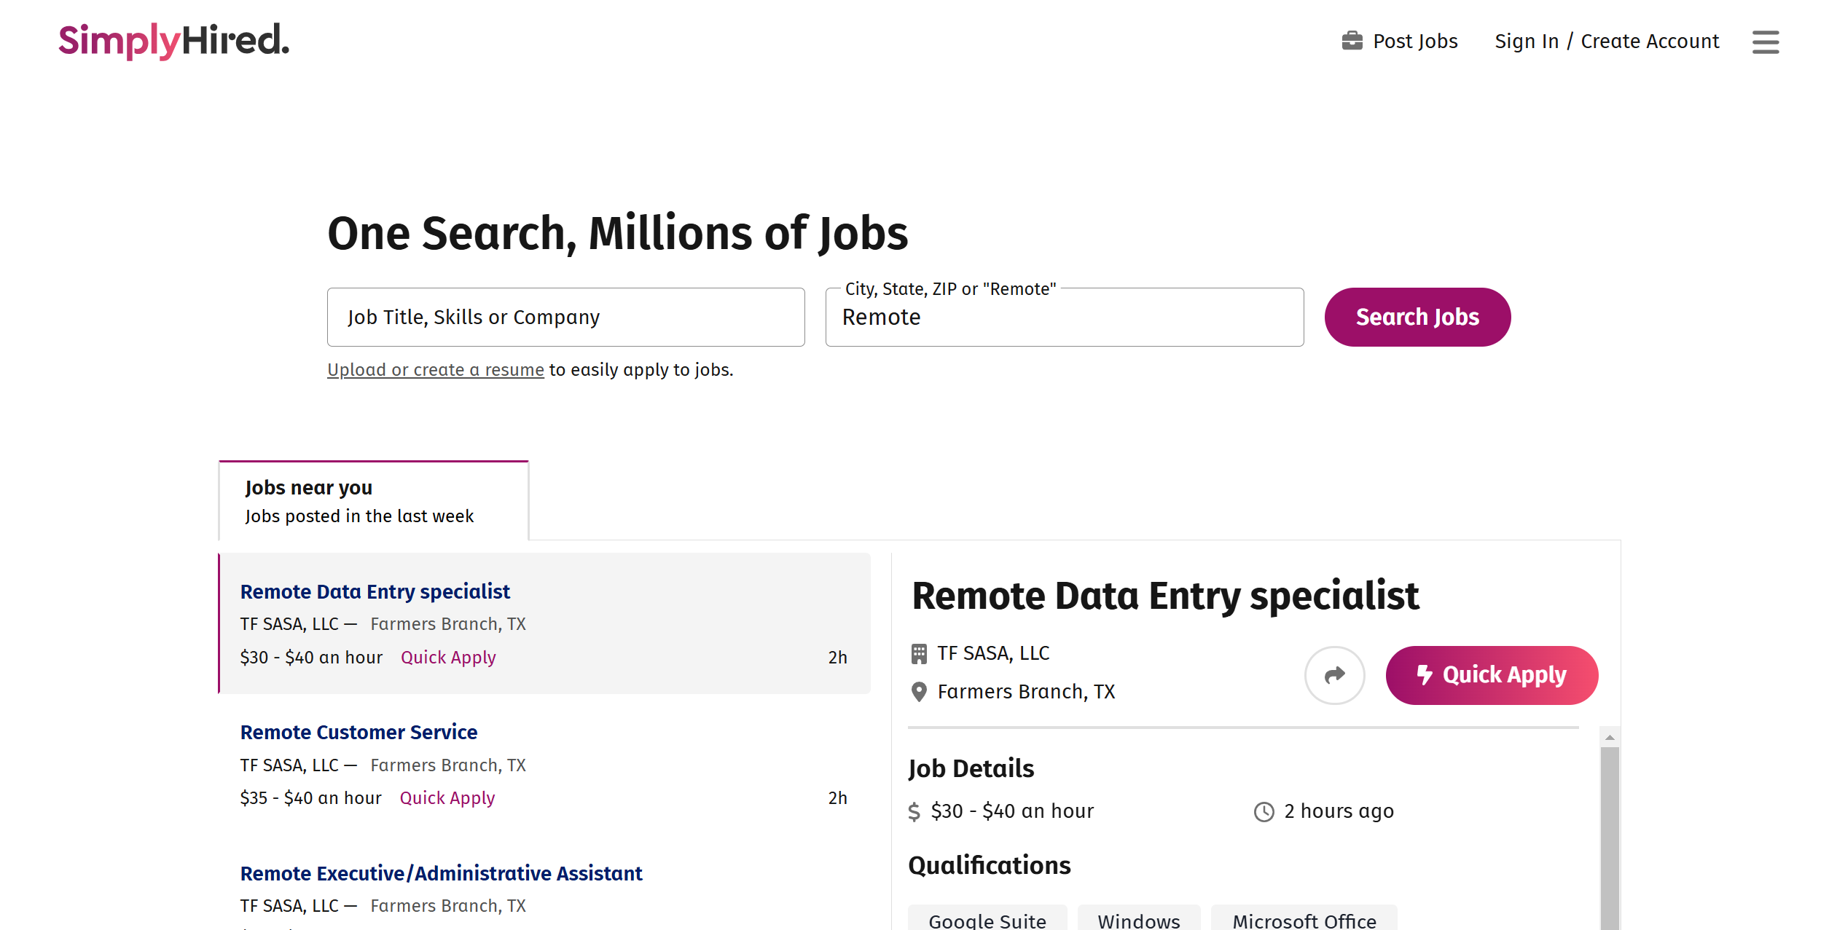Click the building icon beside TF SASA, LLC
The image size is (1837, 930).
[x=919, y=654]
